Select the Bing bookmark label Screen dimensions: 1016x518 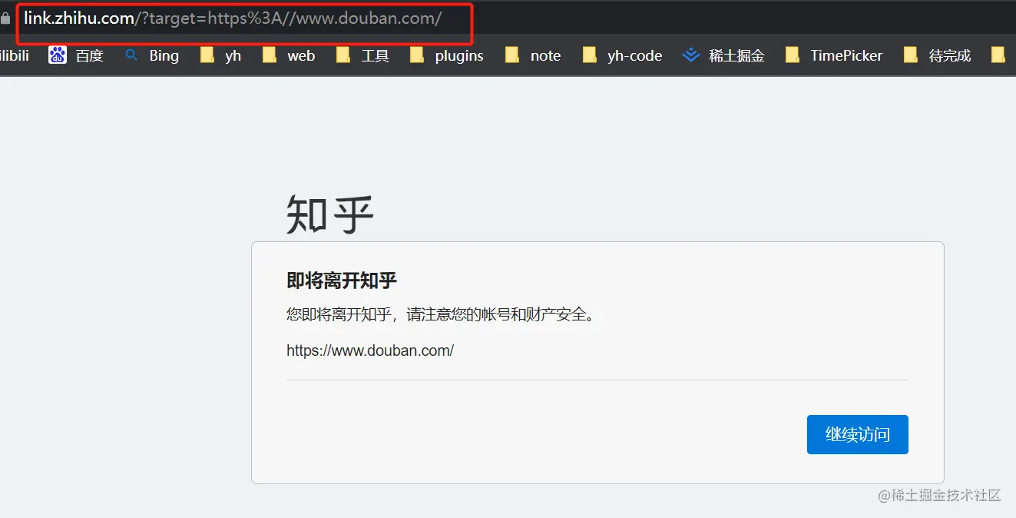(x=164, y=55)
